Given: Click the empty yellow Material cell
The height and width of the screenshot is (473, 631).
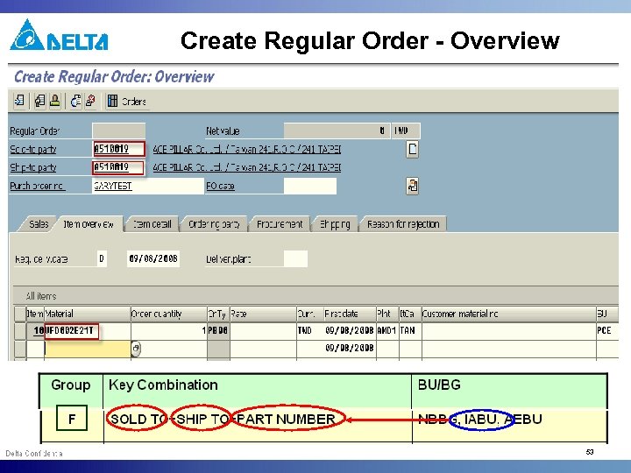Looking at the screenshot, I should pyautogui.click(x=88, y=349).
